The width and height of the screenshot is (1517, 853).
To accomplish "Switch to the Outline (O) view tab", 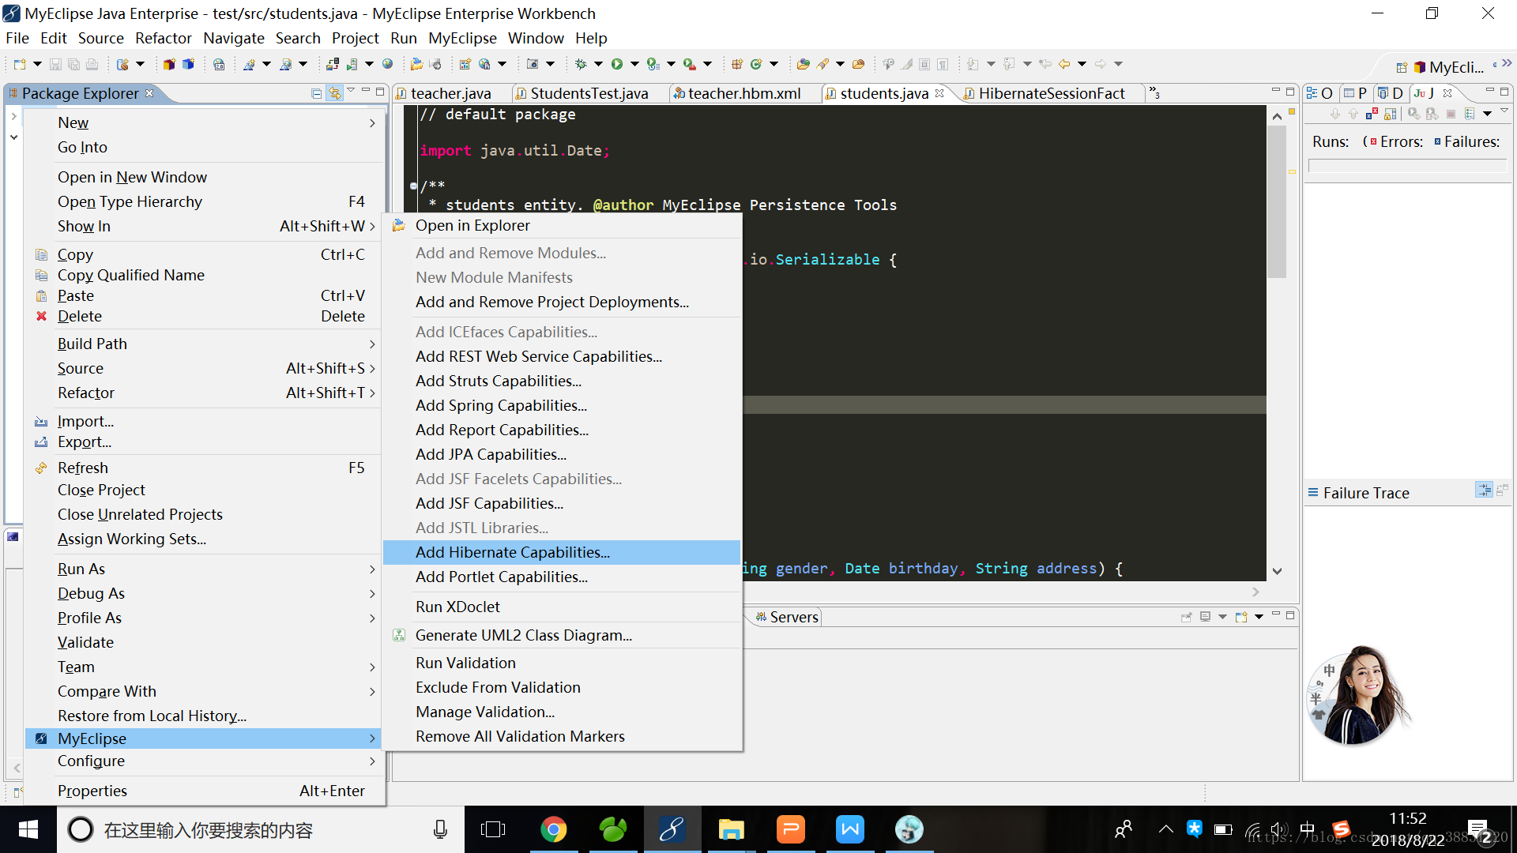I will [x=1319, y=93].
